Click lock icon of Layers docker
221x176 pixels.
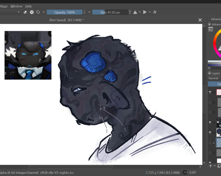(x=209, y=73)
